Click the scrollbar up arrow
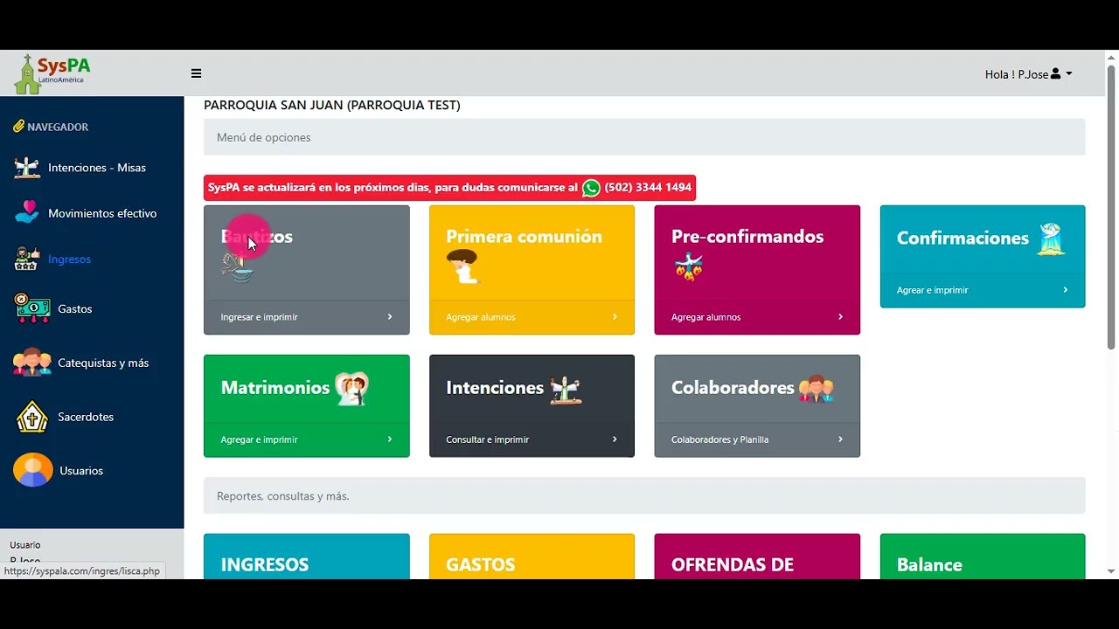This screenshot has width=1119, height=629. 1111,58
